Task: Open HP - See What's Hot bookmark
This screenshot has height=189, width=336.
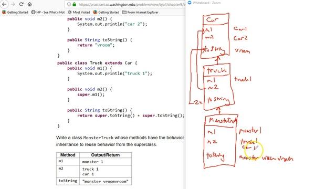Action: click(48, 12)
